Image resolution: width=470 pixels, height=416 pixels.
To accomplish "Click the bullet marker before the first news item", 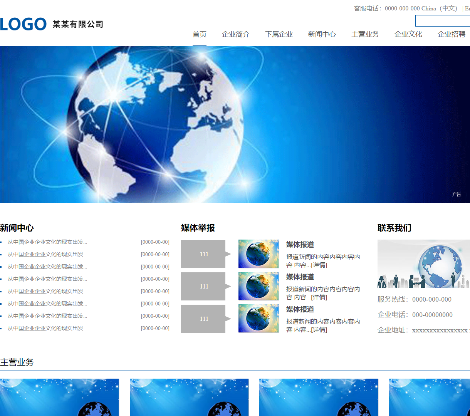I will [x=2, y=242].
